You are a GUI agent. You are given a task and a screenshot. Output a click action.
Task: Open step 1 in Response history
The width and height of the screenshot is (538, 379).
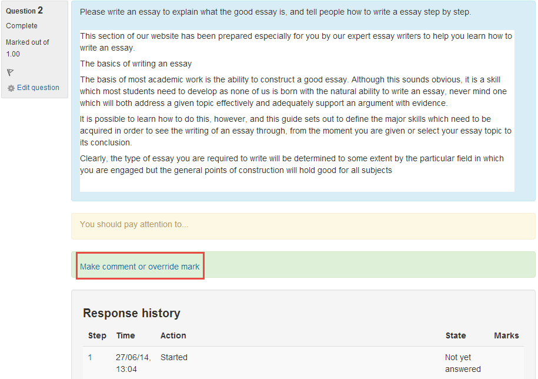click(x=91, y=357)
